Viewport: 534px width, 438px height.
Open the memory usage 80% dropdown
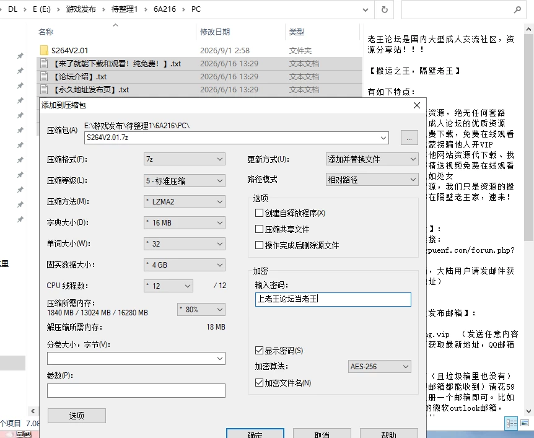201,310
